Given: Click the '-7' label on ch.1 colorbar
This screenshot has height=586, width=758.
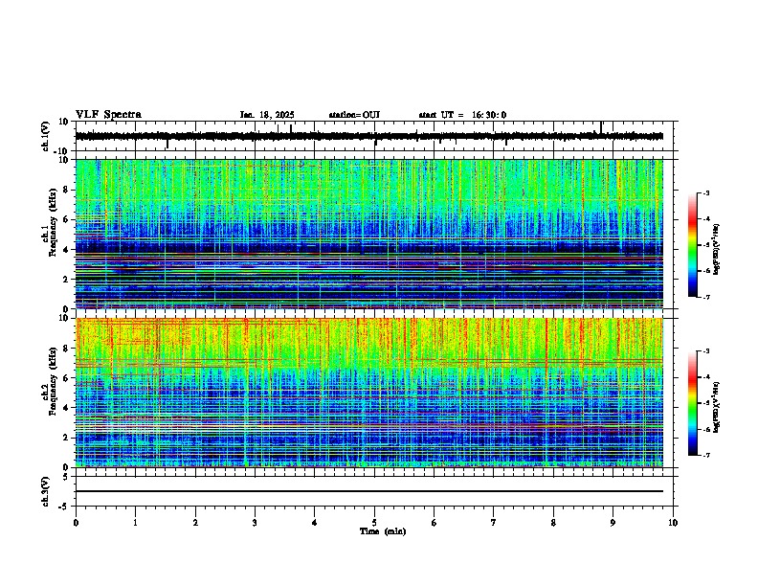Looking at the screenshot, I should [x=705, y=297].
